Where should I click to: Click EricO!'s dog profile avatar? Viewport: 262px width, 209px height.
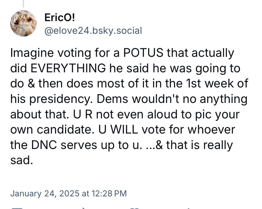[x=24, y=23]
